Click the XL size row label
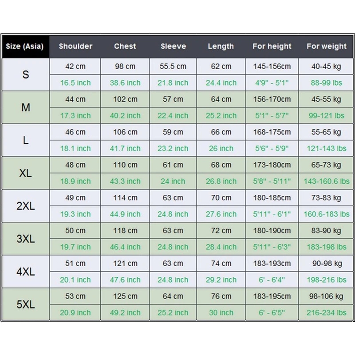The width and height of the screenshot is (355, 355). 25,173
